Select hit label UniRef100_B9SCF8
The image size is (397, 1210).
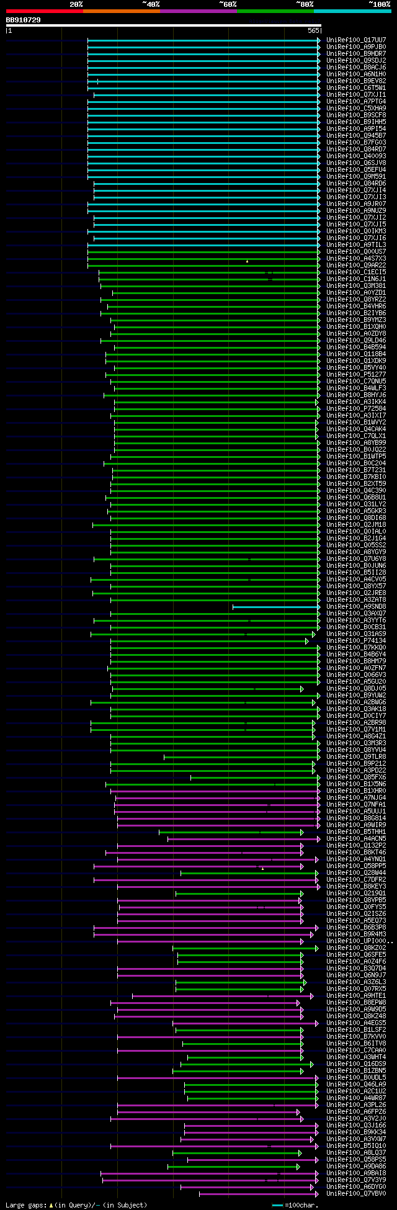coord(356,115)
